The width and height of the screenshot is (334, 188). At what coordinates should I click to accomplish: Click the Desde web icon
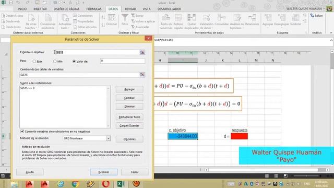click(3, 21)
